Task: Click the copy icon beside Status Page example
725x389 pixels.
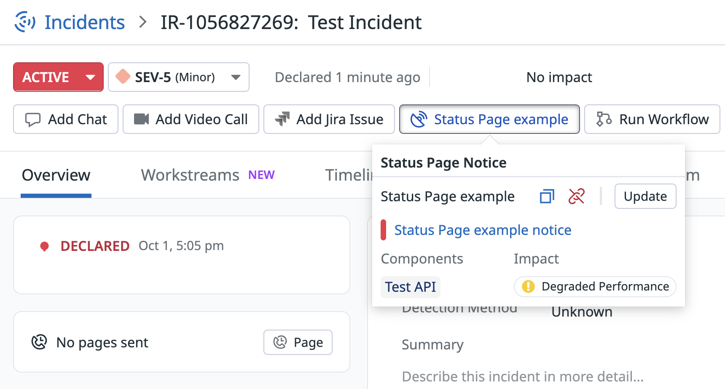Action: tap(547, 196)
